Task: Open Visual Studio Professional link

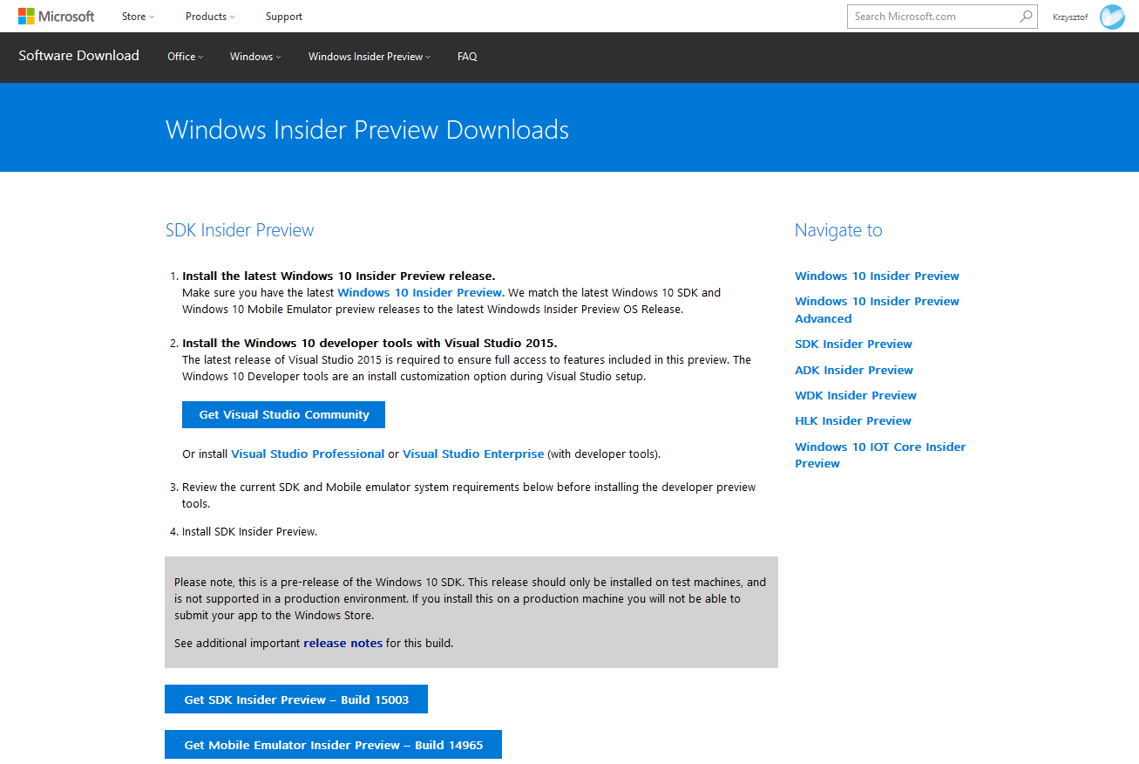Action: point(308,454)
